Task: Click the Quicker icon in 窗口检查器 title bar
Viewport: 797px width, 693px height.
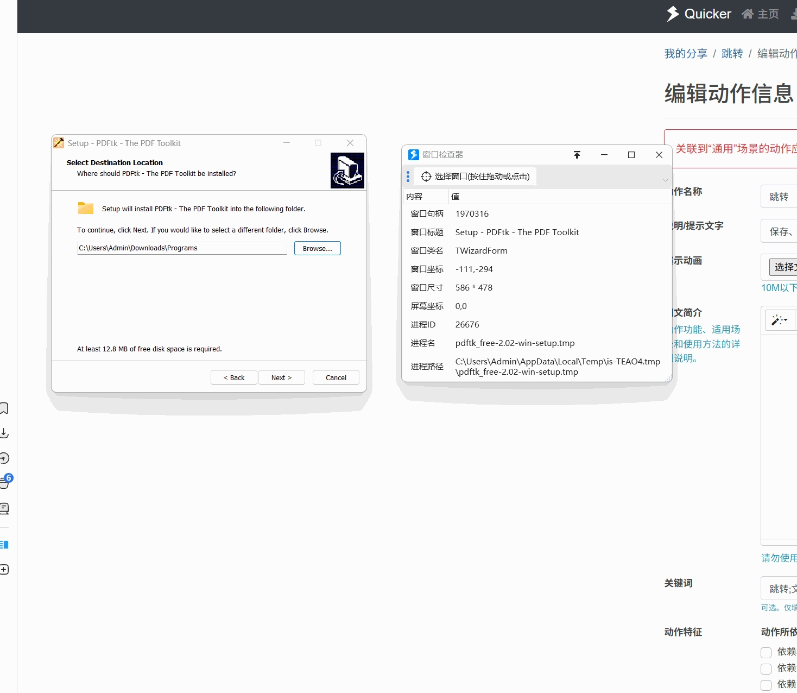Action: click(414, 155)
